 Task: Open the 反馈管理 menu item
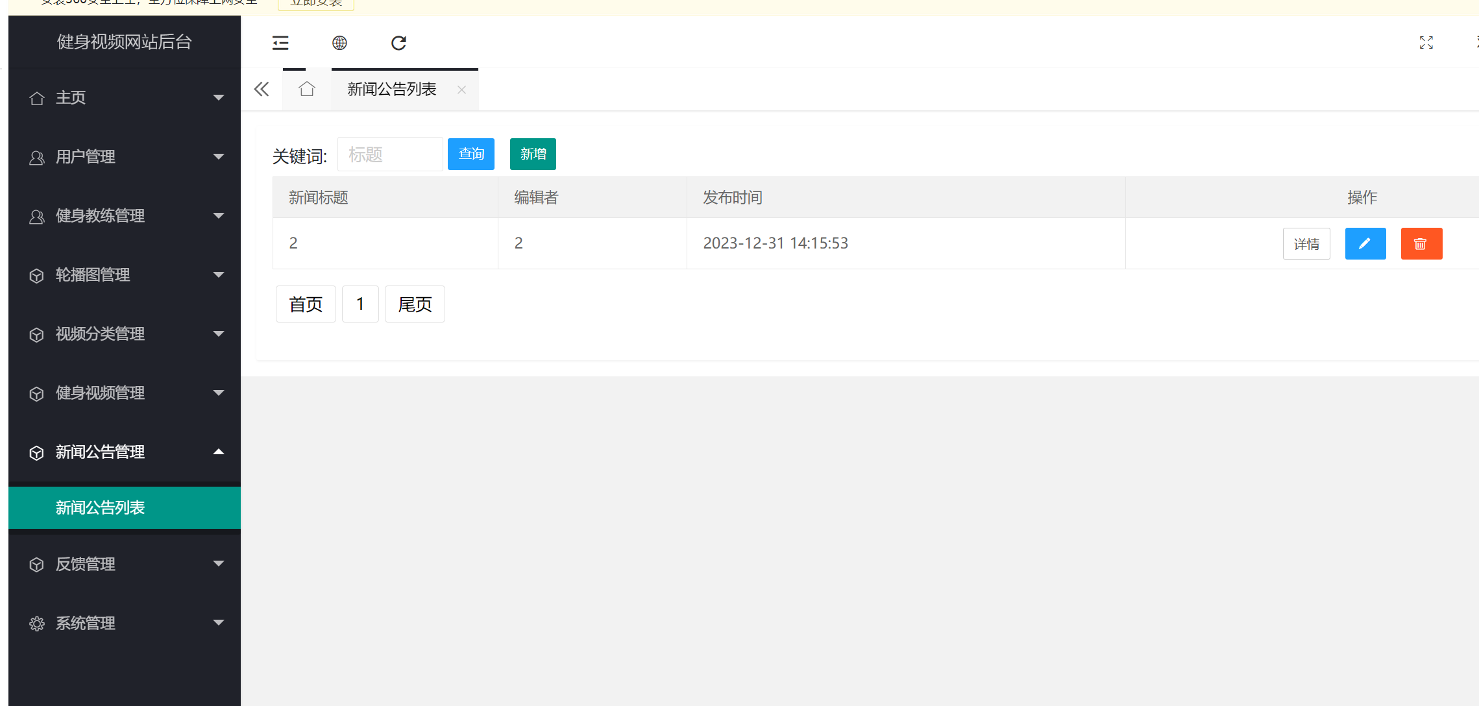(85, 564)
